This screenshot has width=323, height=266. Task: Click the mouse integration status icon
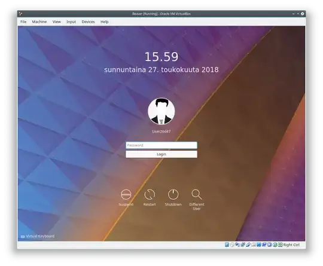point(275,244)
